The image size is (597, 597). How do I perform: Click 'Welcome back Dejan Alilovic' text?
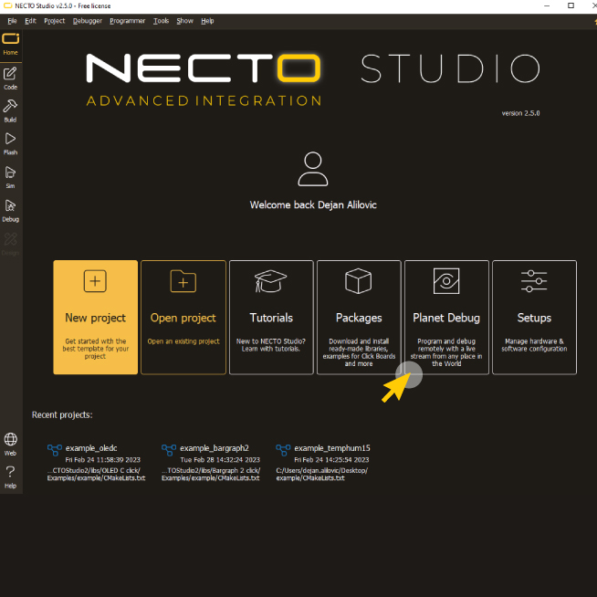point(313,204)
